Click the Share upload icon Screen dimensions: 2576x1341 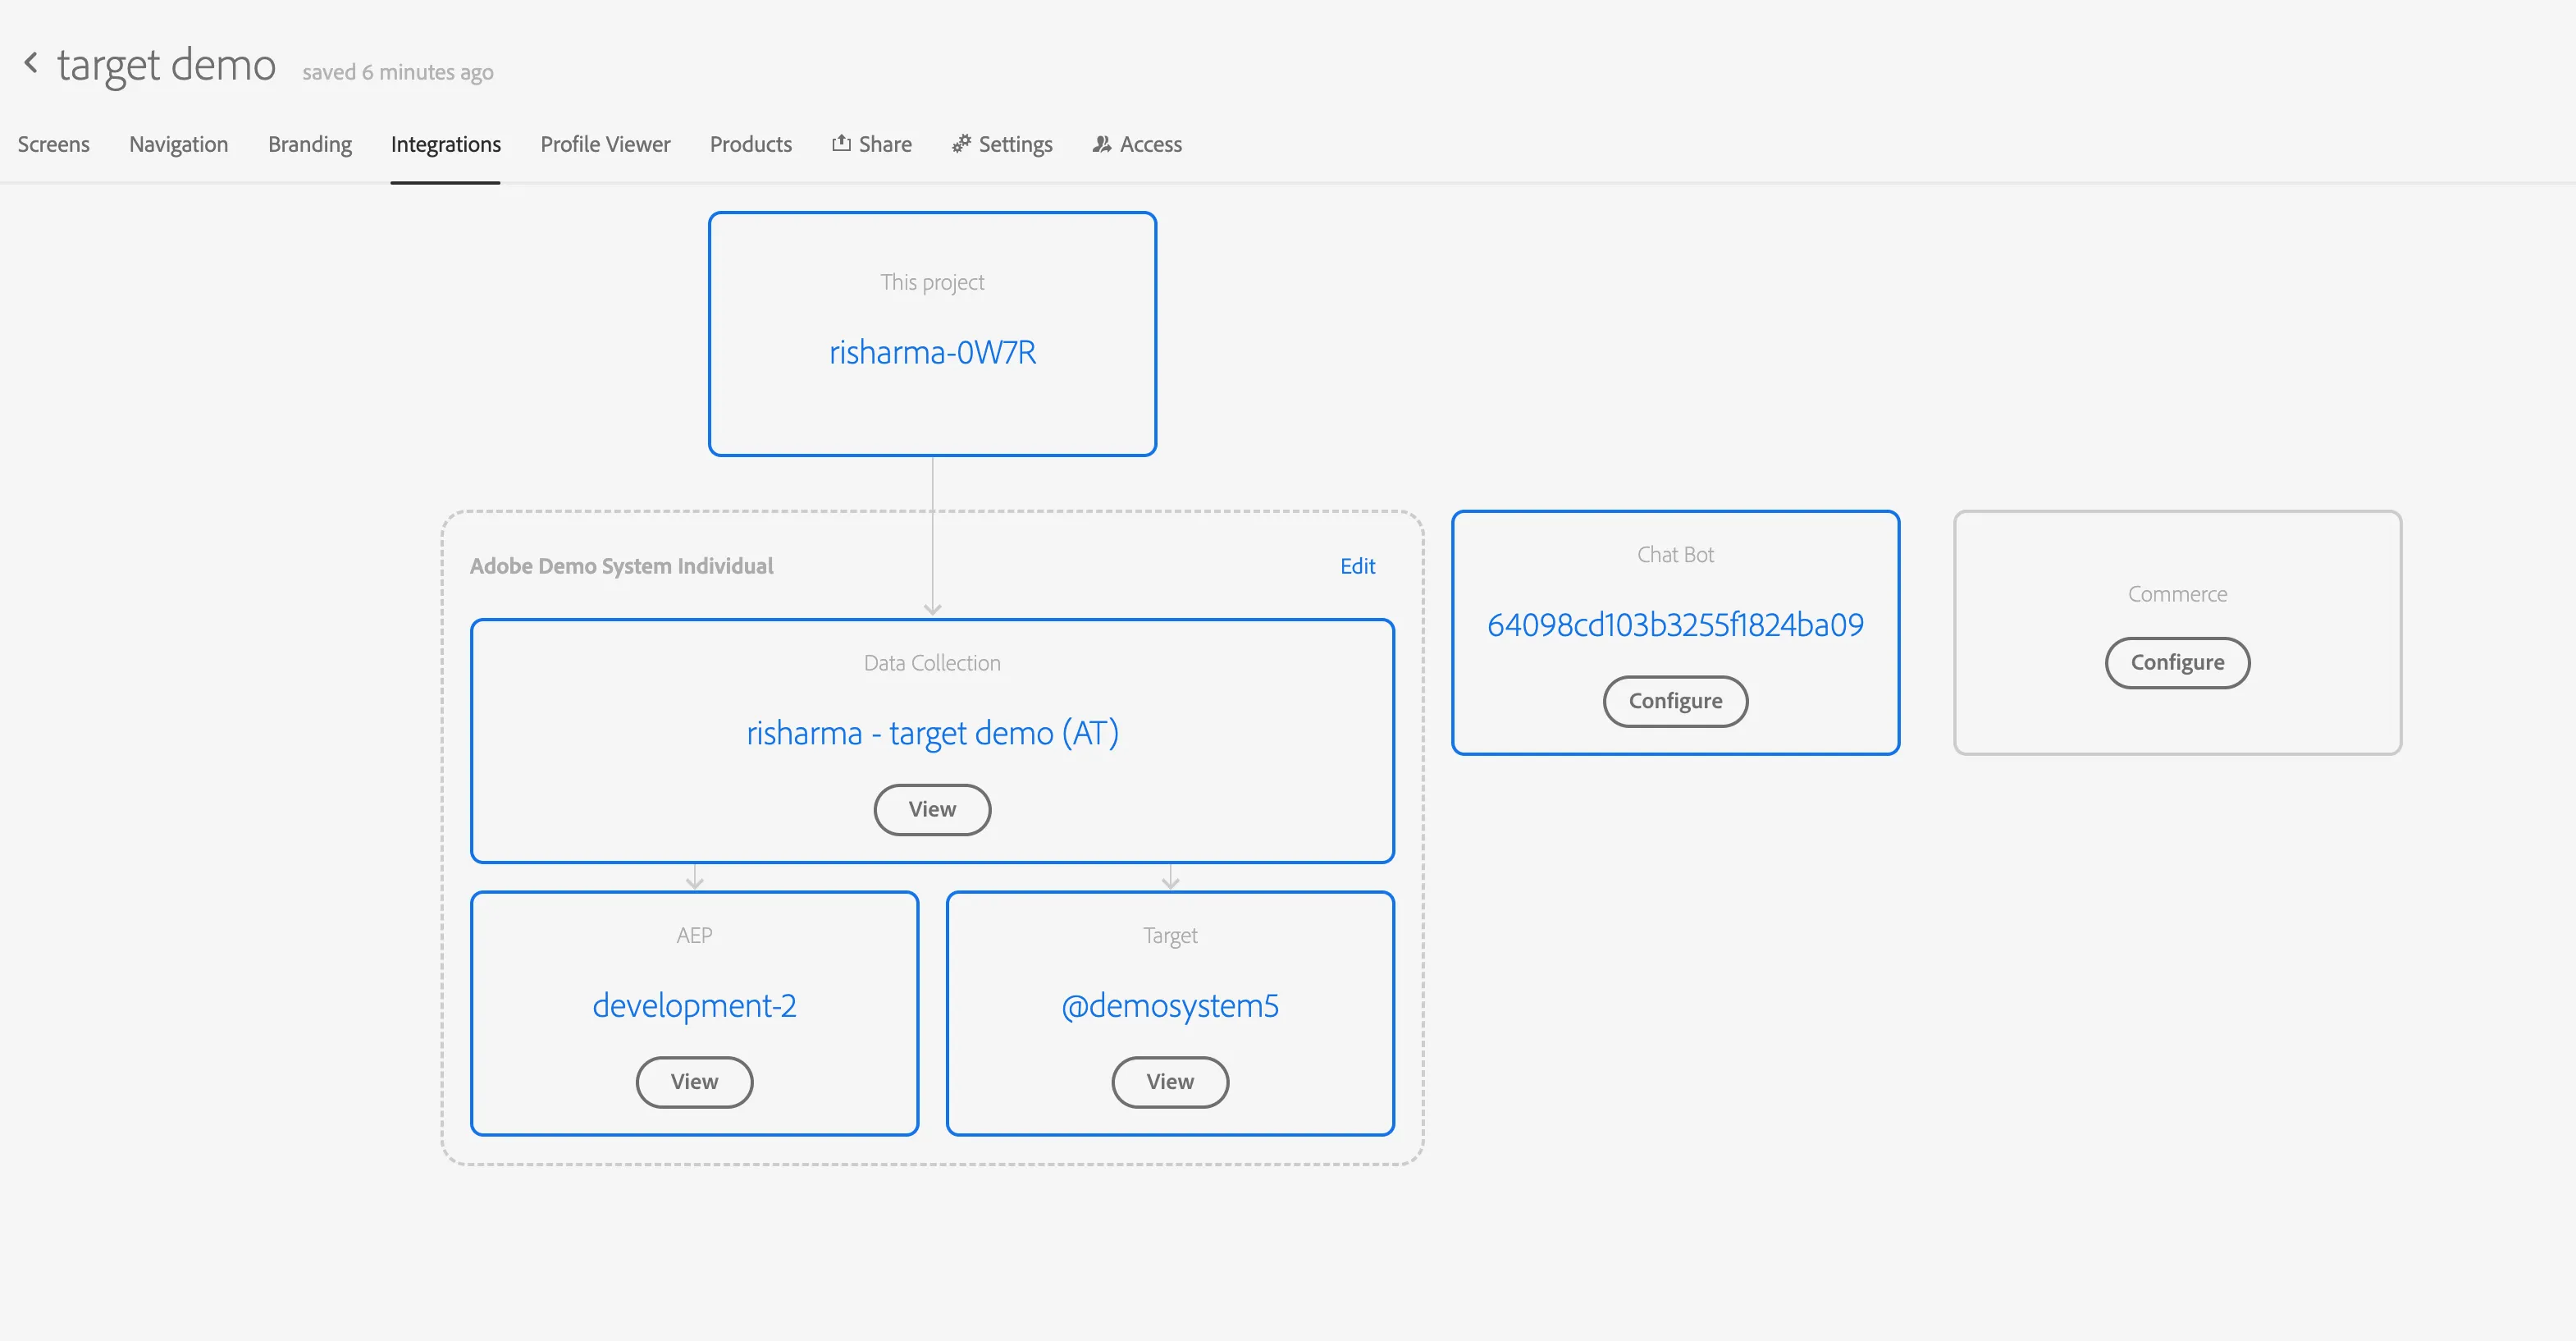841,143
